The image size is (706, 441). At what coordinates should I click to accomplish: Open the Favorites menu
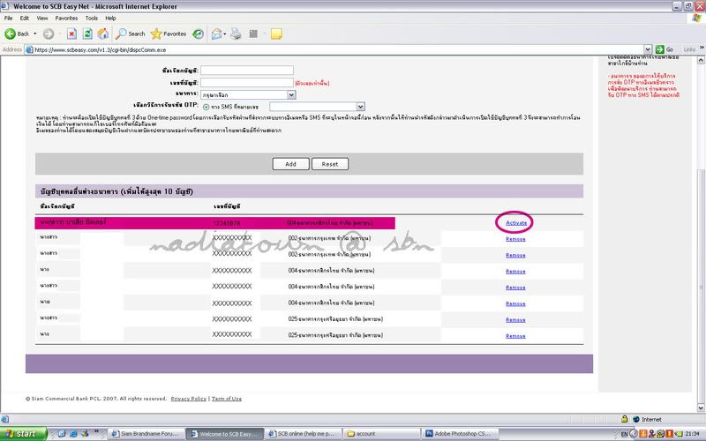coord(67,18)
